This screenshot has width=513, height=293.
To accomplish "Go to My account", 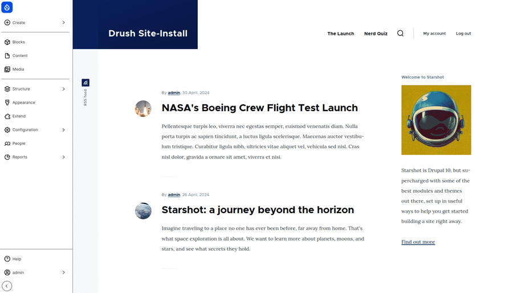I will point(434,34).
